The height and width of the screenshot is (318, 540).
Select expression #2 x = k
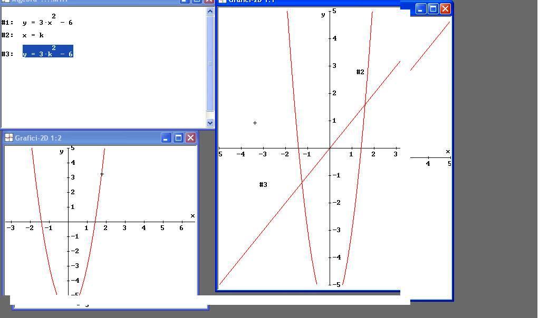pos(33,35)
